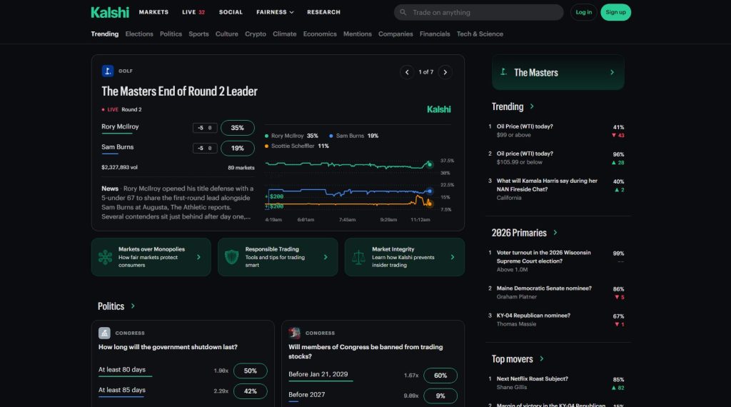Select the Trending category tab

tap(104, 34)
